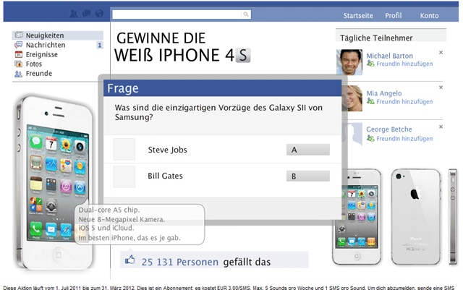Click Mia Angelo's profile photo
Screen dimensions: 463x290
pyautogui.click(x=352, y=98)
